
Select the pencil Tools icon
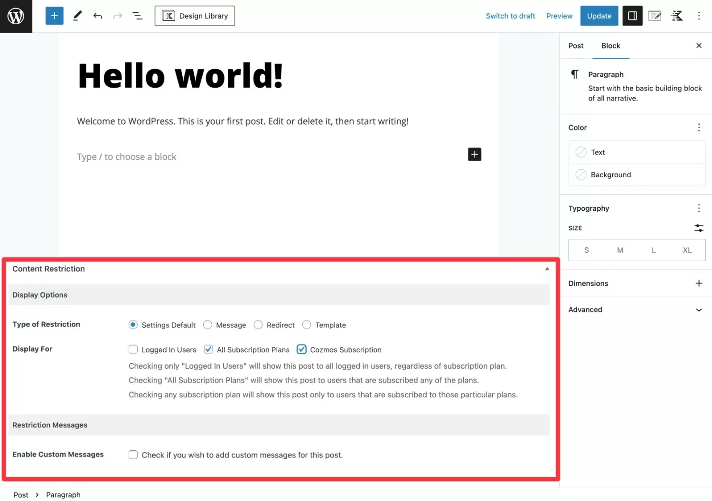tap(77, 16)
